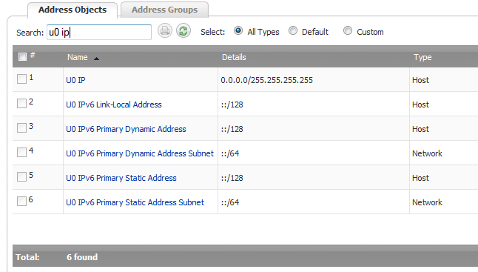
Task: Sort by Name column ascending arrow
Action: click(x=96, y=59)
